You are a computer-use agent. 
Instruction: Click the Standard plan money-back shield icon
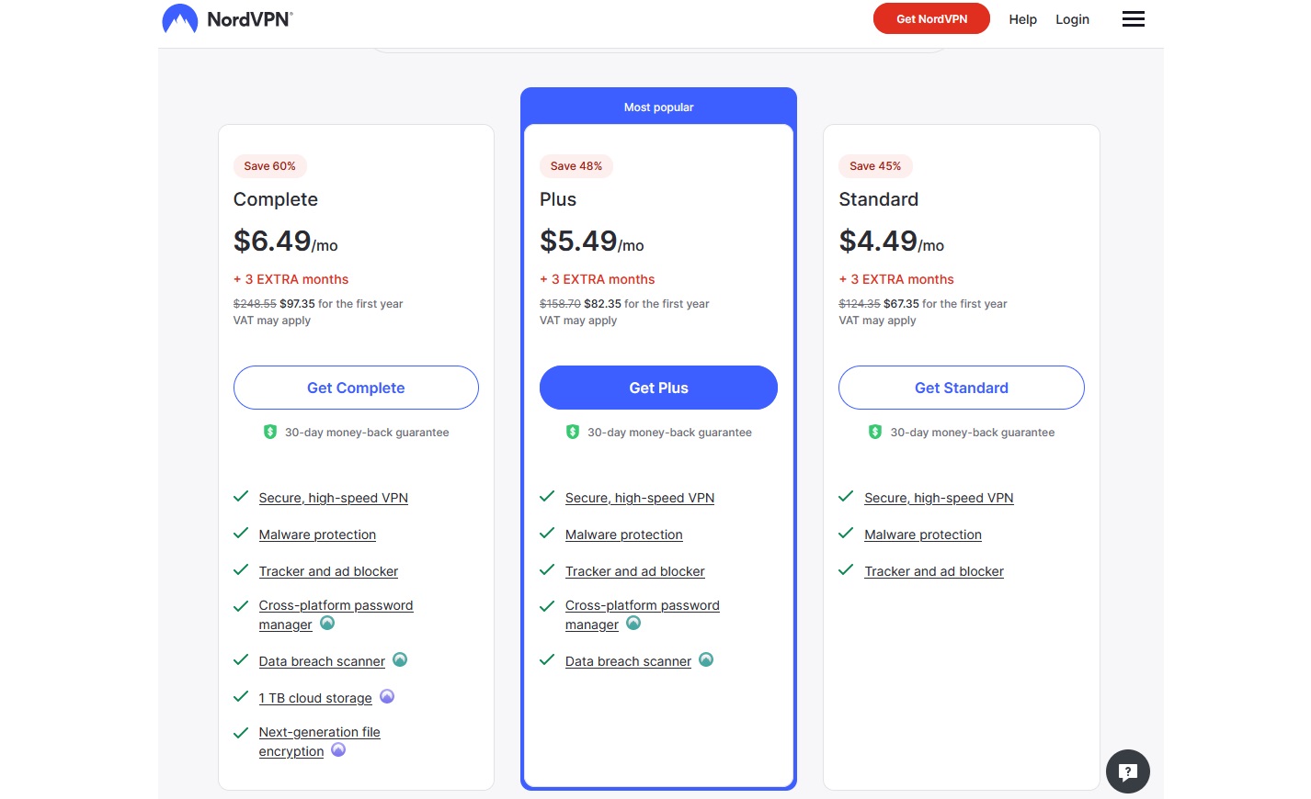coord(875,432)
